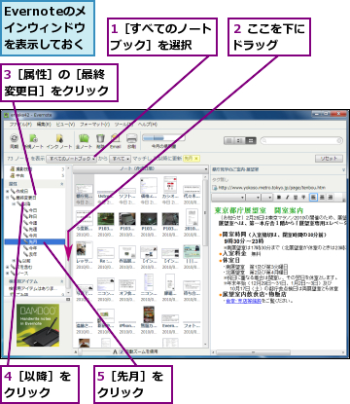This screenshot has width=350, height=404.
Task: Apply strikethrough formatting in the note editor
Action: (303, 197)
